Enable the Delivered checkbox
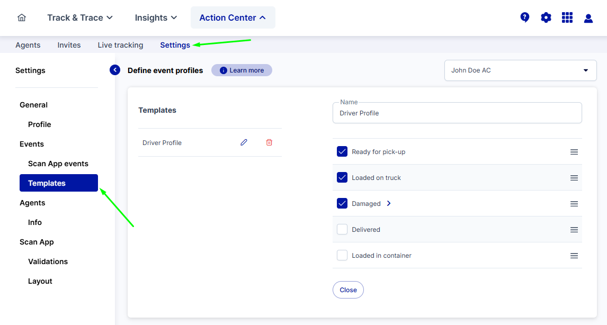Image resolution: width=607 pixels, height=325 pixels. point(342,230)
